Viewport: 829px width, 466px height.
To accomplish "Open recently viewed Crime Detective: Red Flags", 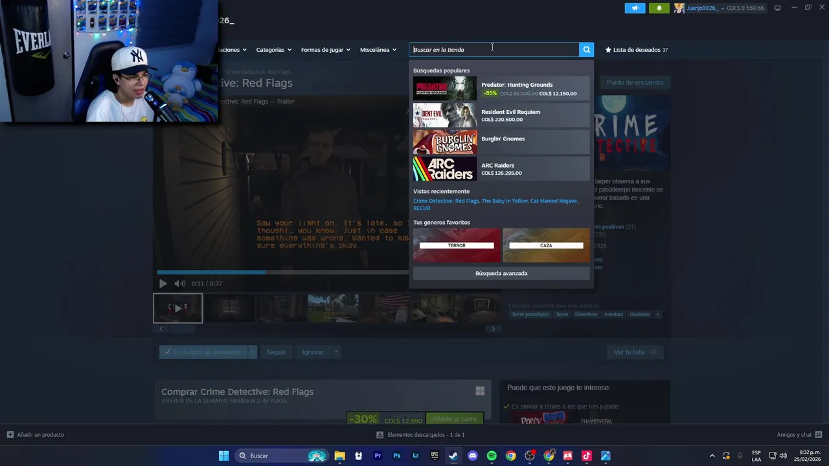I will pos(446,201).
